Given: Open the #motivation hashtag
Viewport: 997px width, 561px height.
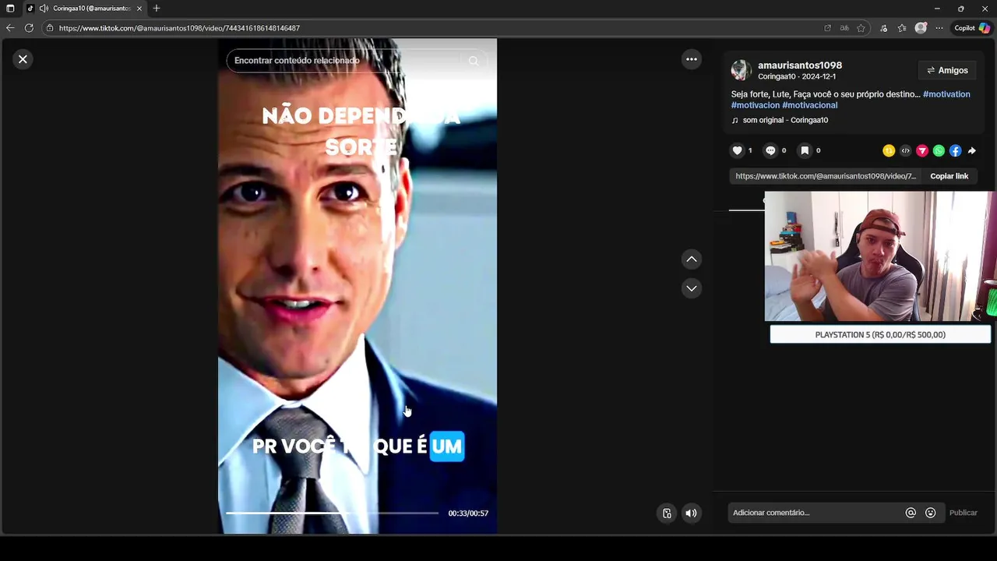Looking at the screenshot, I should tap(946, 94).
